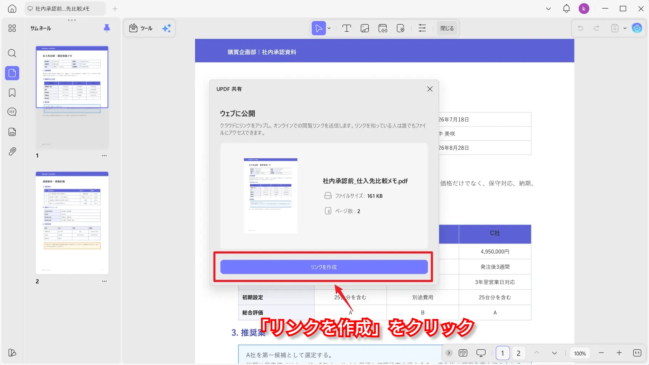The height and width of the screenshot is (365, 649).
Task: Close the UPDF 共有 dialog
Action: (x=430, y=89)
